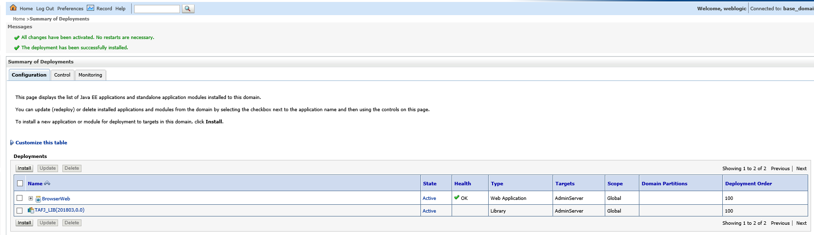Image resolution: width=814 pixels, height=235 pixels.
Task: Click the Record chart icon in toolbar
Action: coord(90,8)
